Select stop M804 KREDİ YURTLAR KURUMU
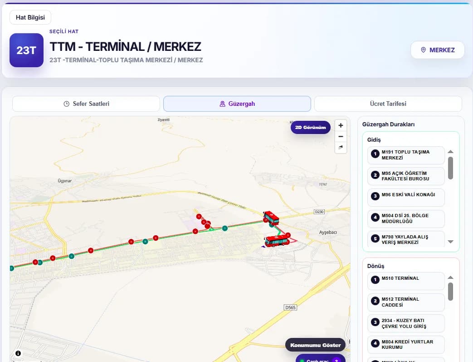This screenshot has height=362, width=473. pos(406,344)
